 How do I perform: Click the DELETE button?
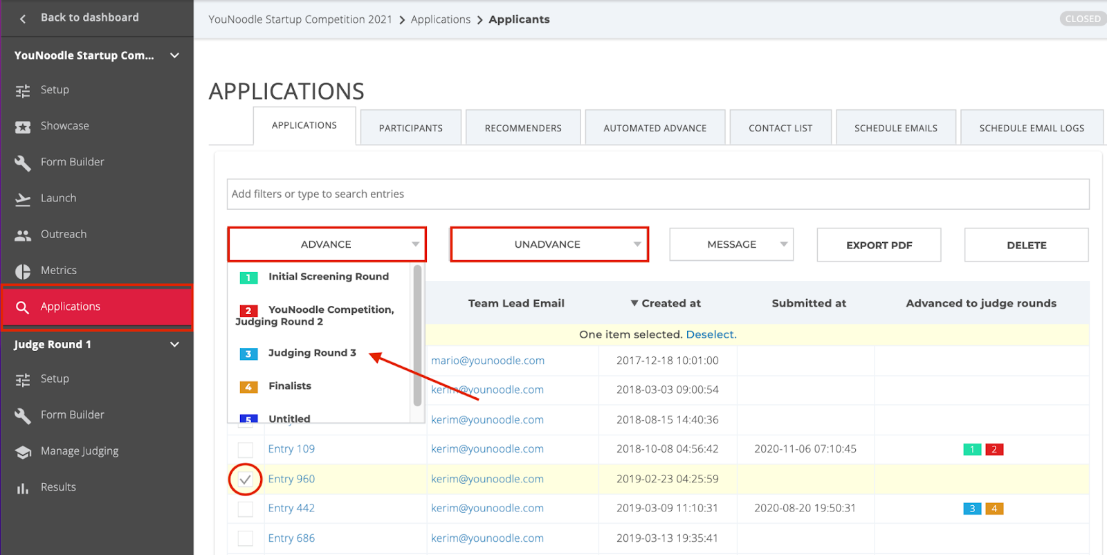coord(1027,245)
